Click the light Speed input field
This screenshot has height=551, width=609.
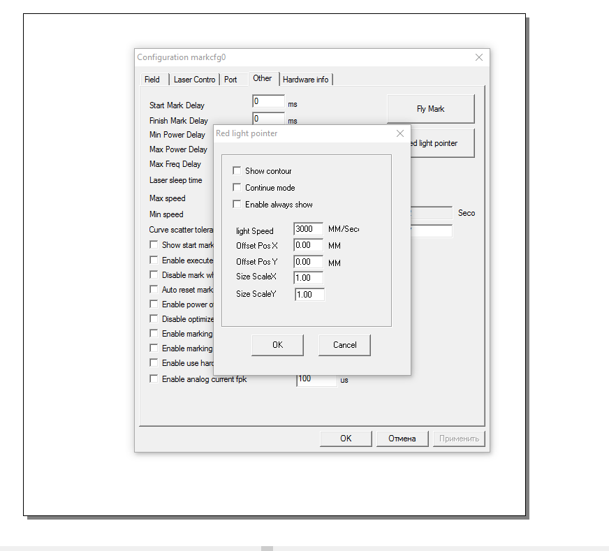tap(308, 230)
